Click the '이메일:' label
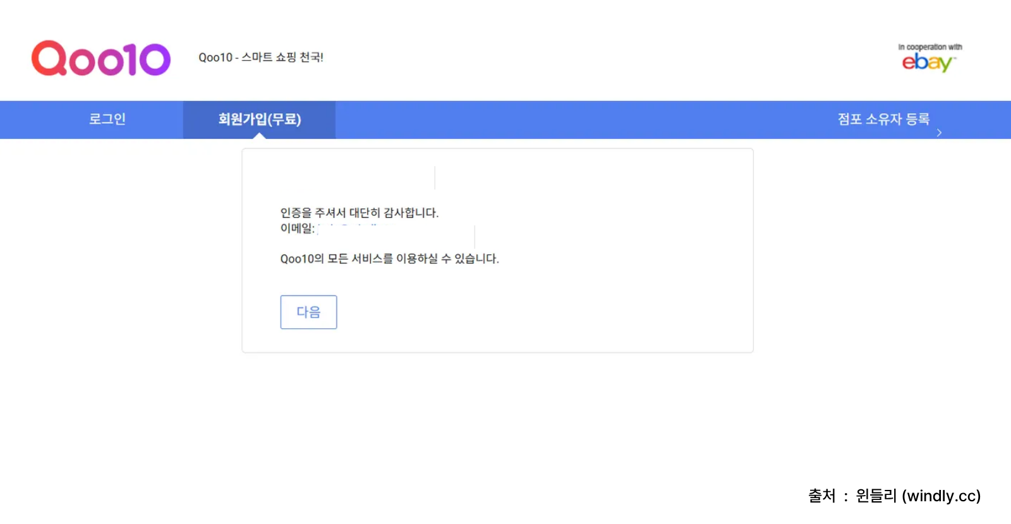 298,228
